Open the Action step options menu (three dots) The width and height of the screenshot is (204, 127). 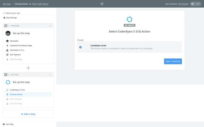[x=50, y=75]
